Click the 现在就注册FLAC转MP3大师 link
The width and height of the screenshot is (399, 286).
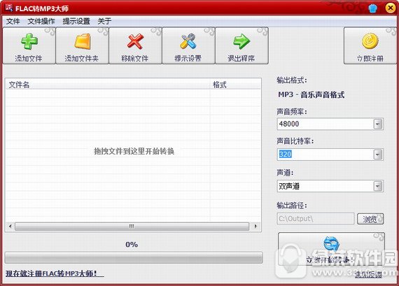[55, 273]
